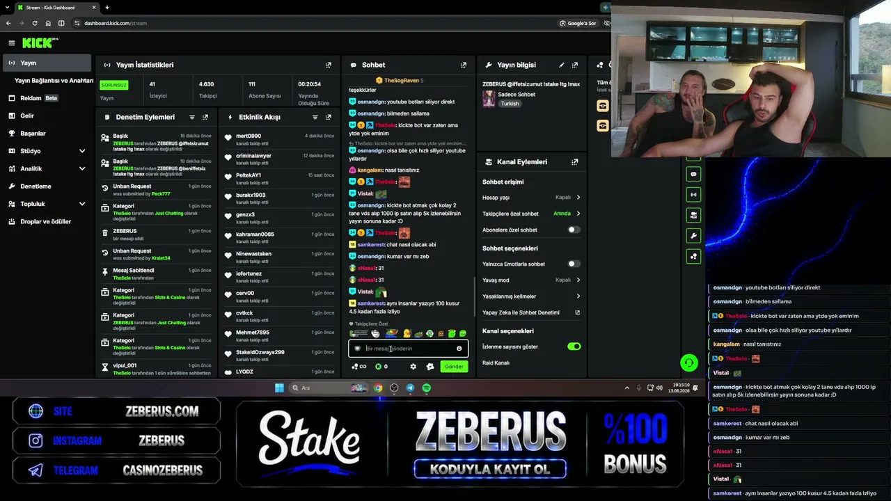Open the chat bubble shortcut in side rail

[693, 174]
